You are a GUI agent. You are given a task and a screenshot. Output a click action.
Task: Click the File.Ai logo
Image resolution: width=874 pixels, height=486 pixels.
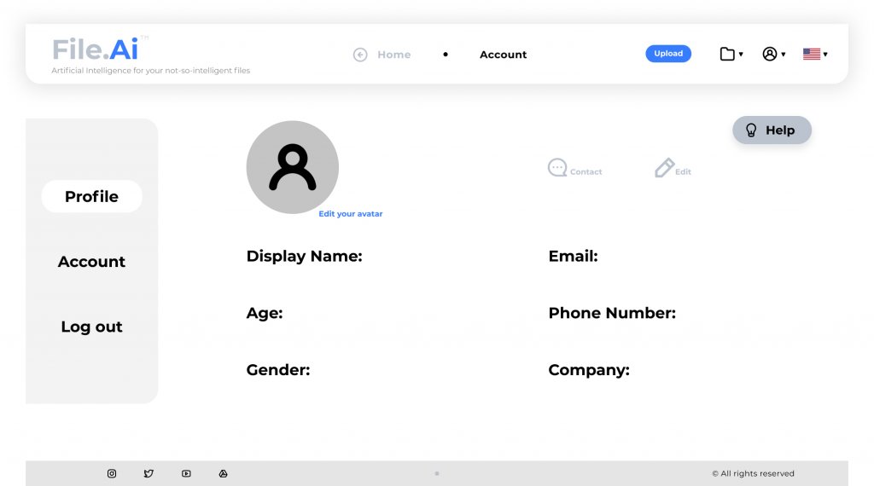click(95, 49)
